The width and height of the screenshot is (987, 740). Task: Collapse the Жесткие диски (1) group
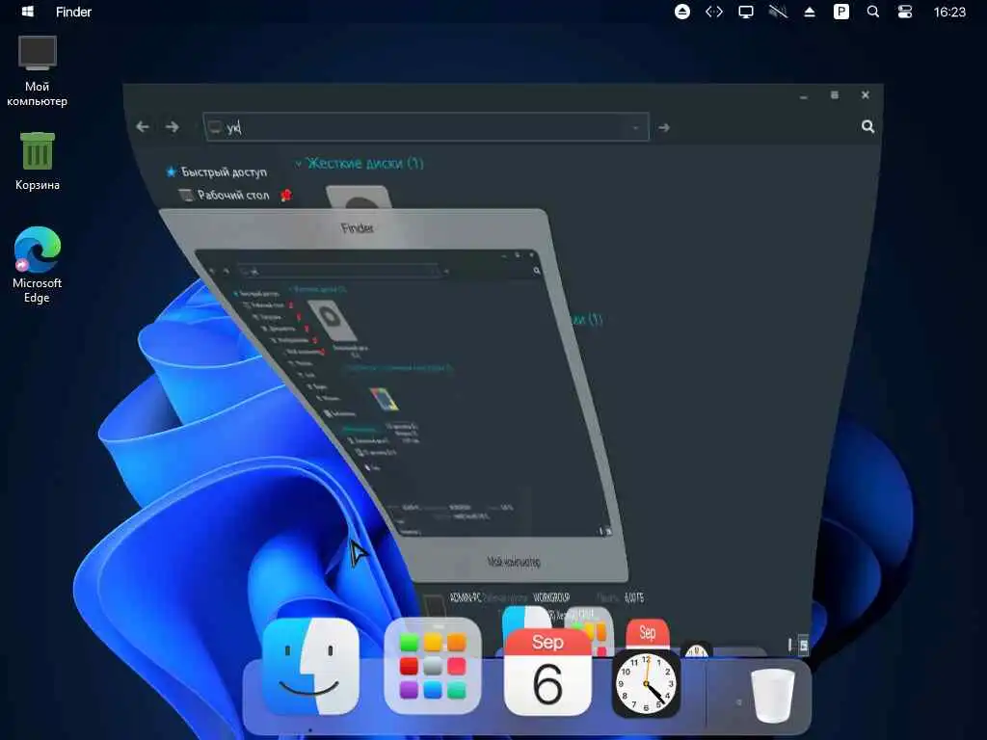coord(299,163)
